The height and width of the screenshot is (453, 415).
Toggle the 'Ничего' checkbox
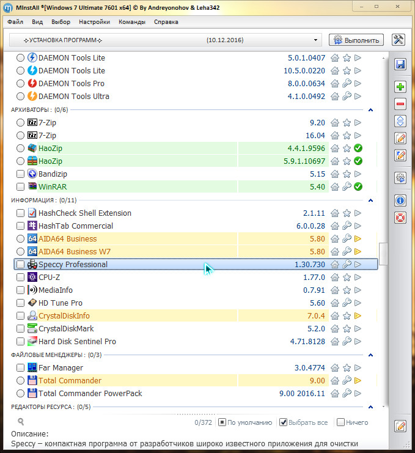[x=341, y=422]
